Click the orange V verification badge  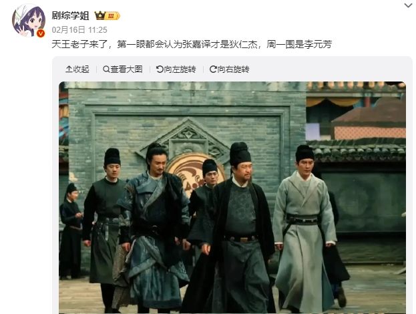click(x=41, y=33)
